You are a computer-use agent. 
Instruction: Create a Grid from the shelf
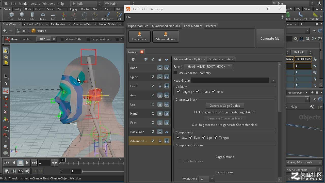click(x=53, y=16)
